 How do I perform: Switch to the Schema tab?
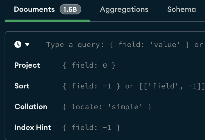pos(181,10)
